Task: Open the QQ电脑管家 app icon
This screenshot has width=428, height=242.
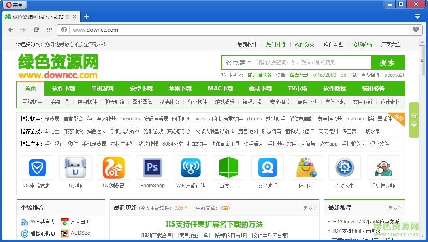Action: [x=36, y=167]
